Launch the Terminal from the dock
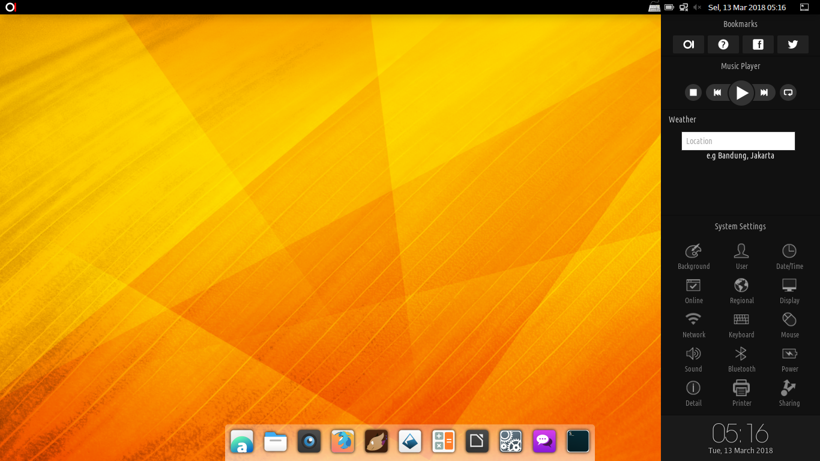This screenshot has width=820, height=461. (578, 442)
